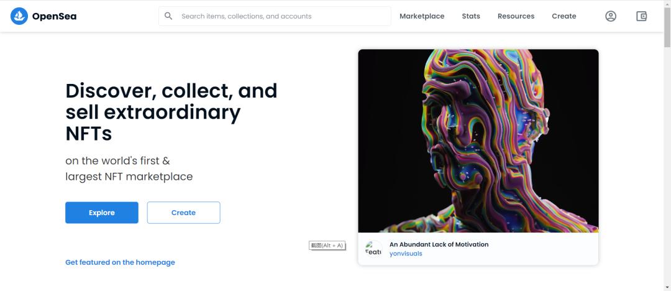Open the Marketplace menu
Screen dimensions: 671x291
point(422,16)
